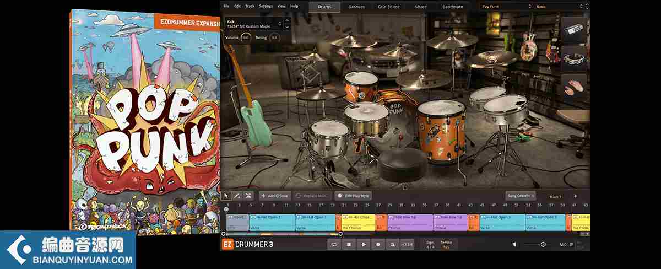
Task: Select the yellow Pre Chorus Hi-Hat block
Action: click(359, 222)
